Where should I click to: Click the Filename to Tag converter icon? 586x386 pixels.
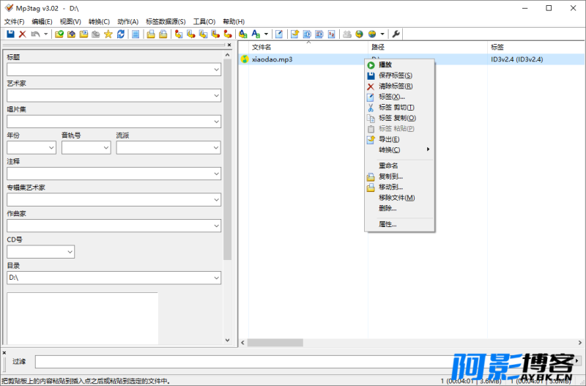[x=191, y=34]
